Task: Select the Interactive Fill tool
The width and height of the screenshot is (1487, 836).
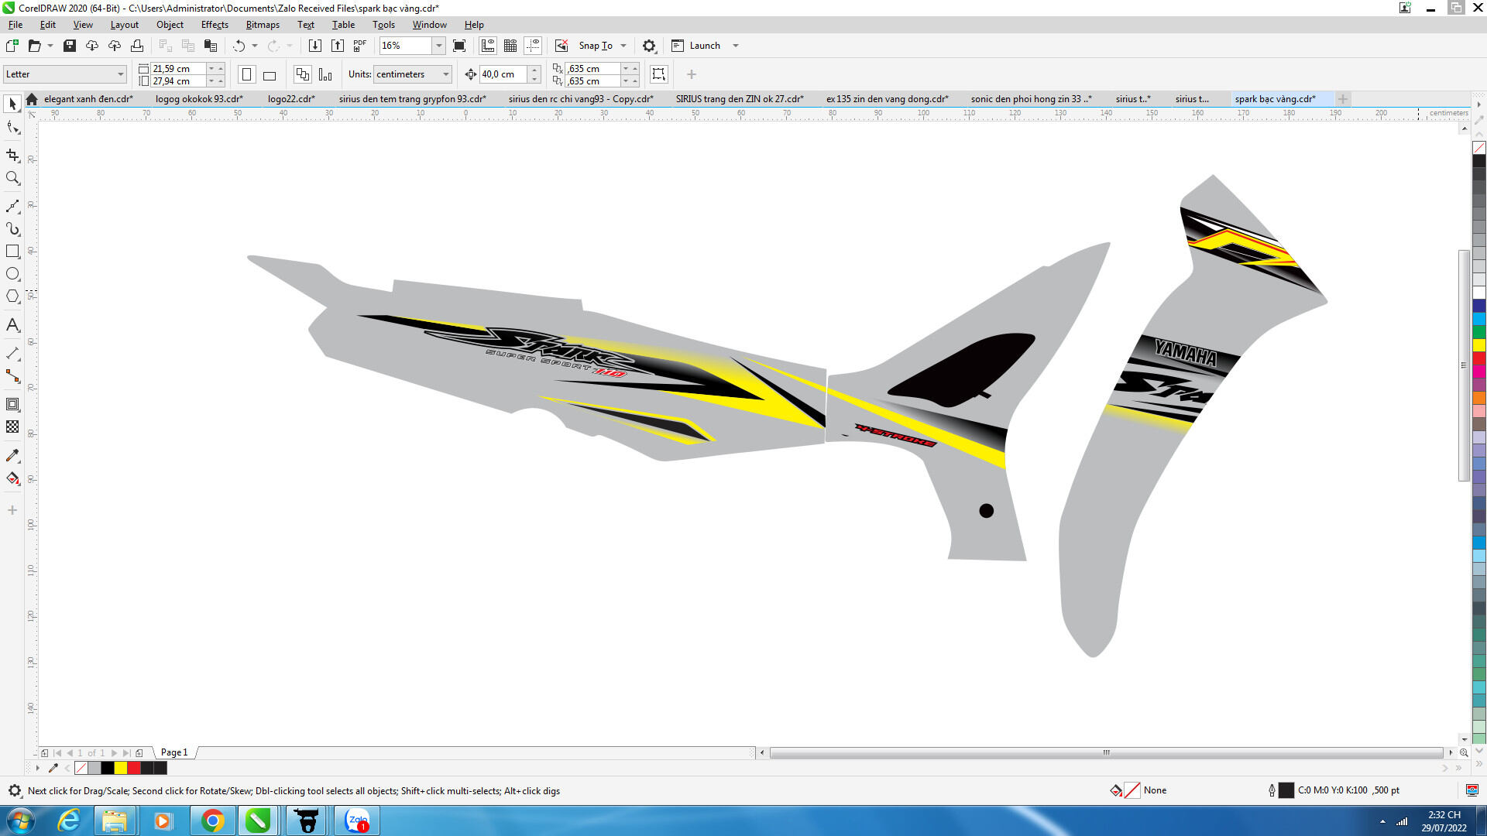Action: 12,478
